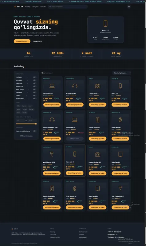Click the Filtrlarni tozalash reset button
The image size is (146, 246).
[x=26, y=136]
